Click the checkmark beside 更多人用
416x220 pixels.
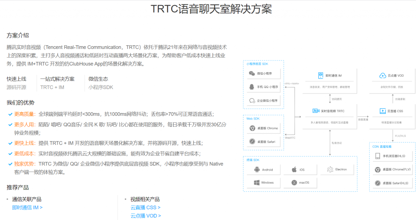point(10,125)
